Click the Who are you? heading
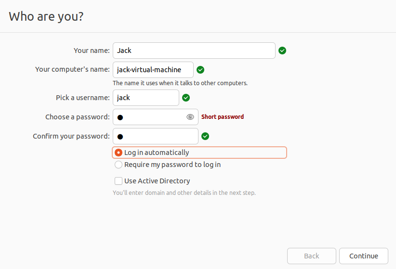The width and height of the screenshot is (396, 269). coord(46,16)
